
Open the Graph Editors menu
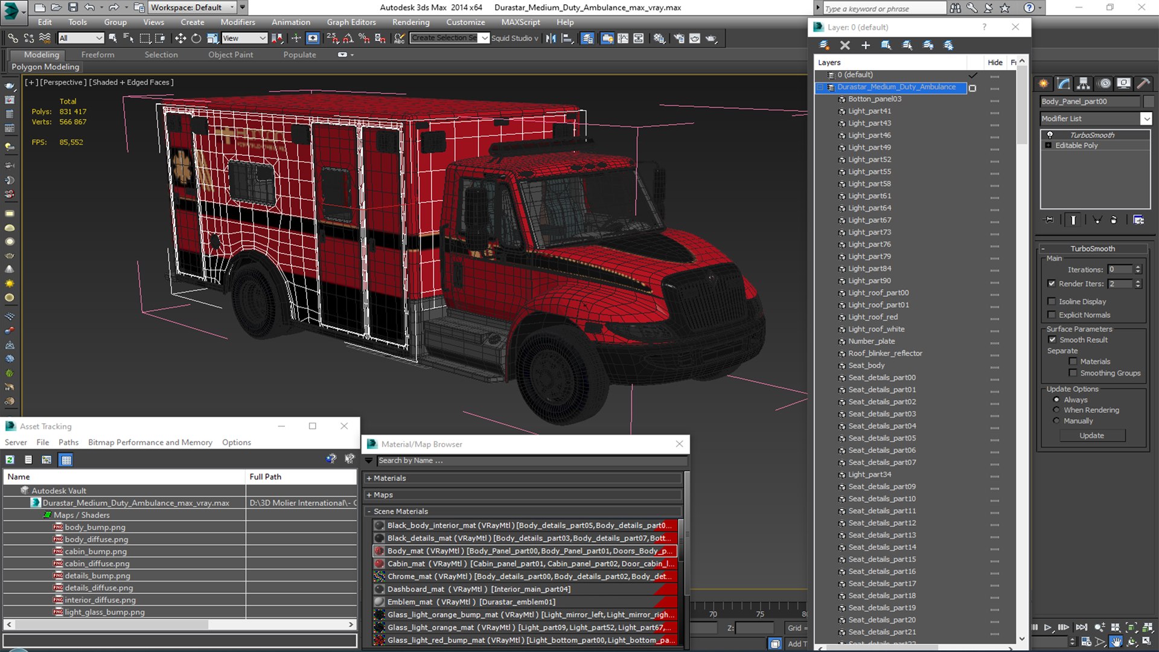click(x=351, y=22)
